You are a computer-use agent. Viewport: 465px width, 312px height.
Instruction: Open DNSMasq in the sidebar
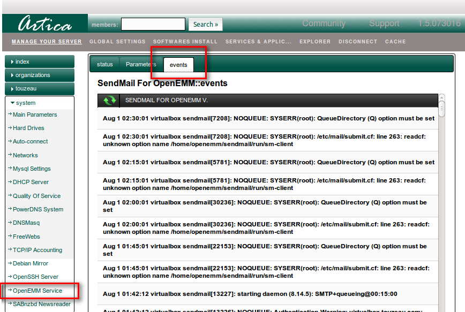click(26, 223)
